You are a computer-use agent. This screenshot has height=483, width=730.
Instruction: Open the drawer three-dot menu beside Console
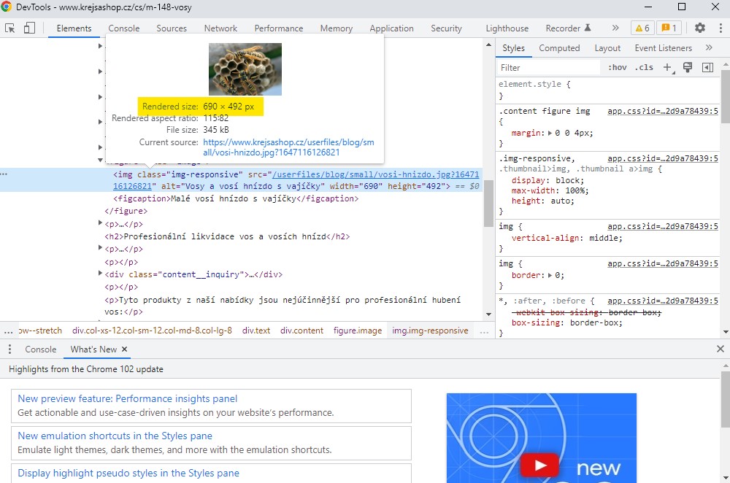coord(10,349)
